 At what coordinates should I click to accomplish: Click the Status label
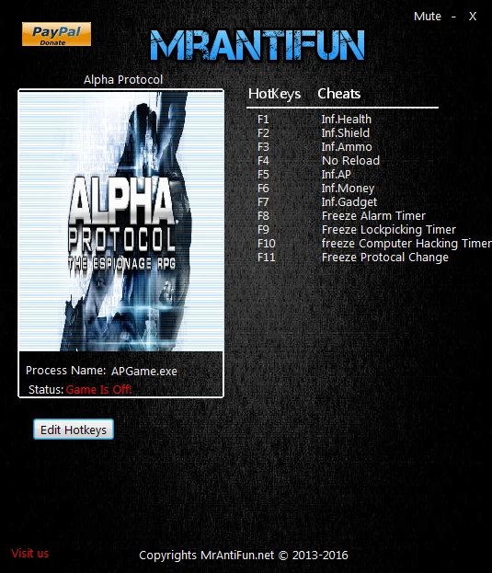(46, 390)
